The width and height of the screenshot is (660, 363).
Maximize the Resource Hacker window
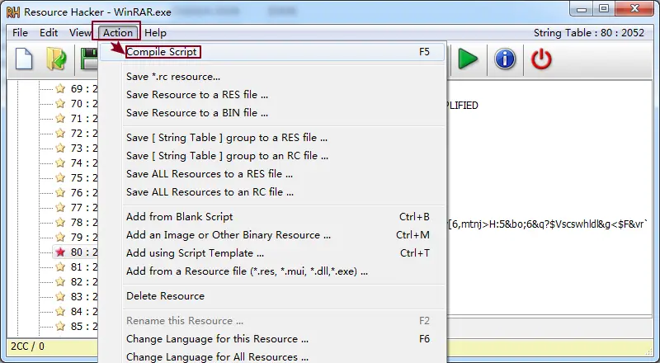click(604, 8)
